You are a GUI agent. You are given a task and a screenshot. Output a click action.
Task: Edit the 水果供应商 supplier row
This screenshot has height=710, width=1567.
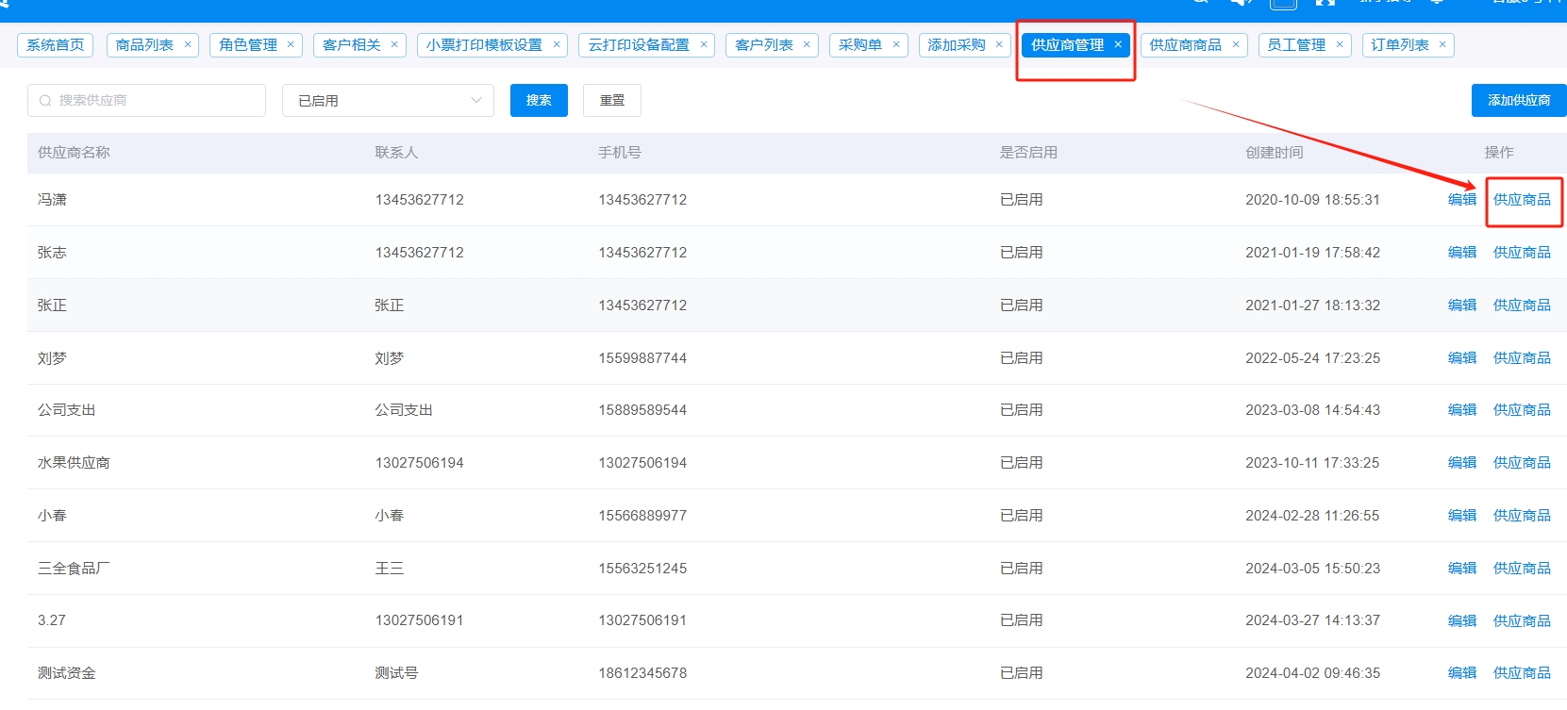[1461, 463]
